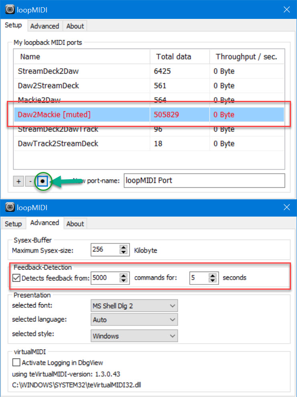Click the Throughput / sec. column header

[246, 57]
